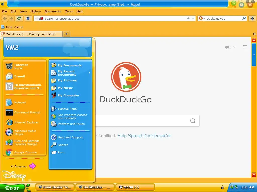Open the Edit menu

point(13,11)
